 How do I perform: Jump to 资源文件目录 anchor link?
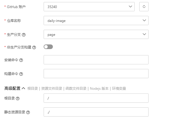tap(52, 89)
